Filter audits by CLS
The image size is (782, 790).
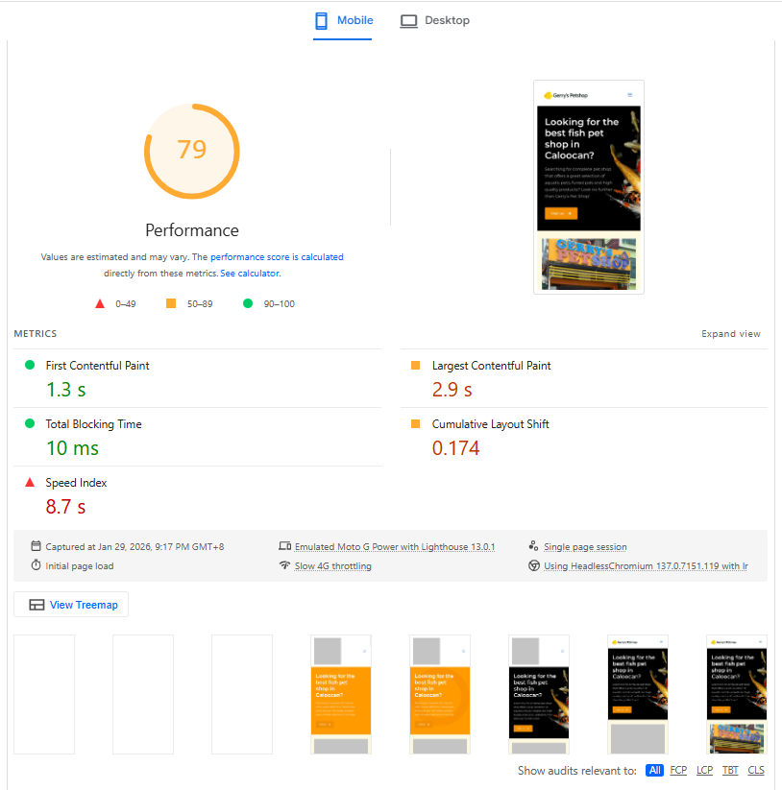(x=756, y=770)
